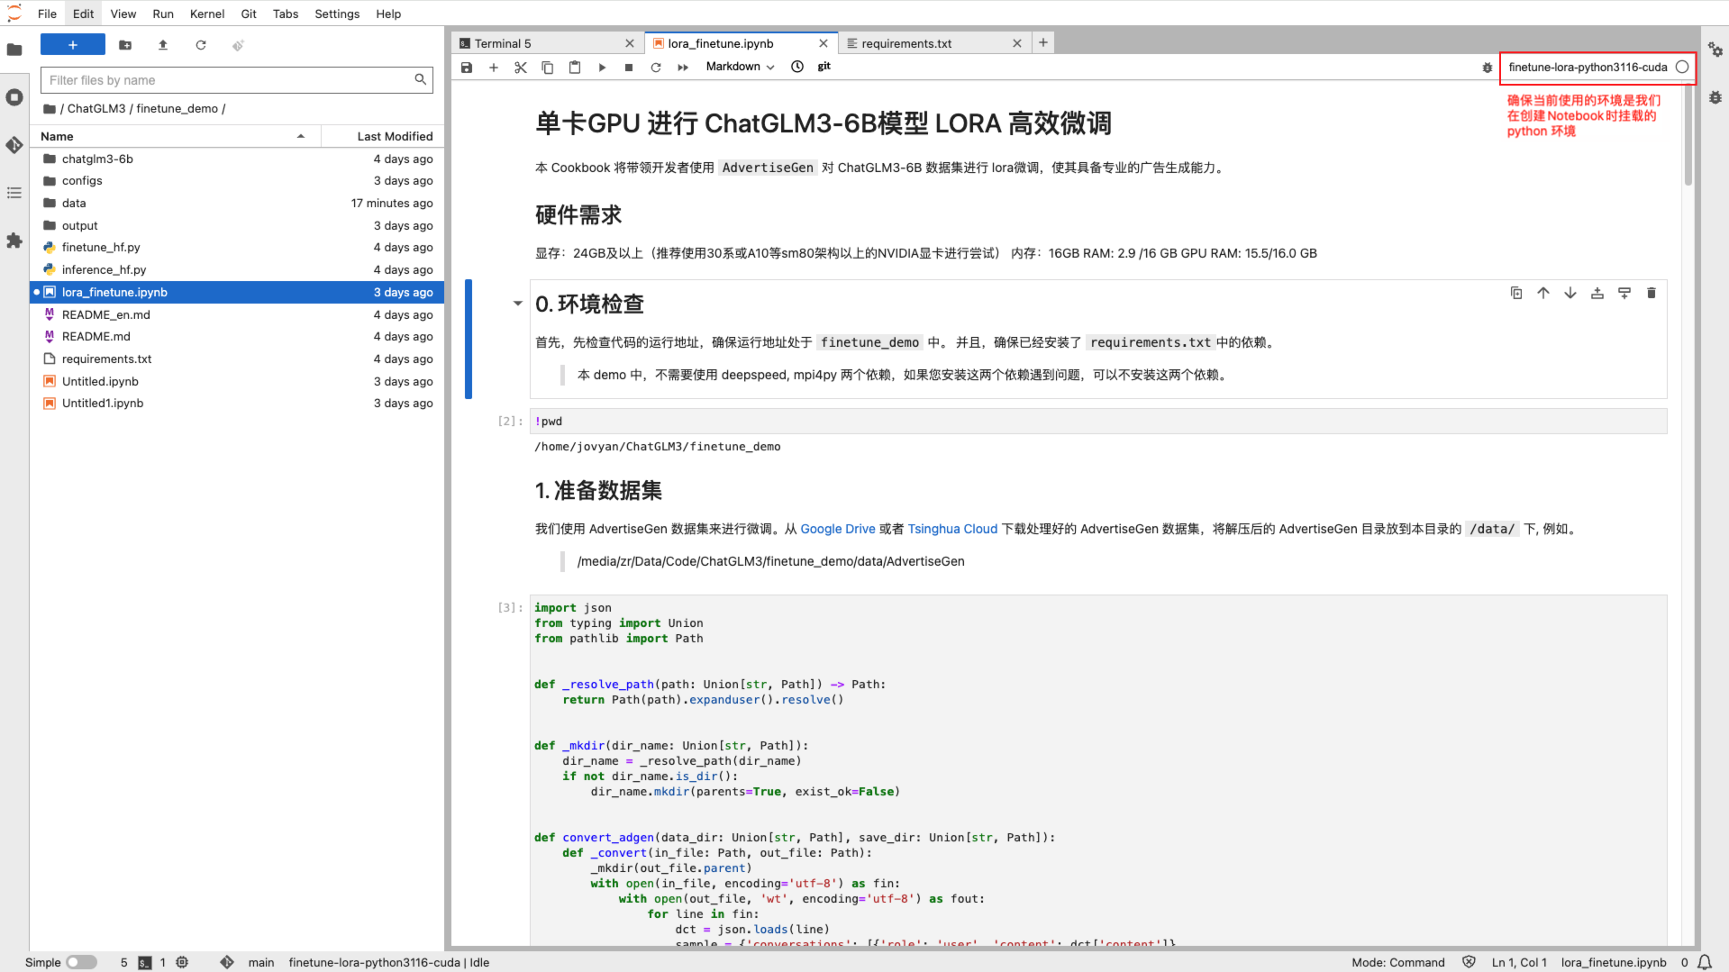Open the table of contents sidebar
Viewport: 1729px width, 972px height.
pos(14,193)
